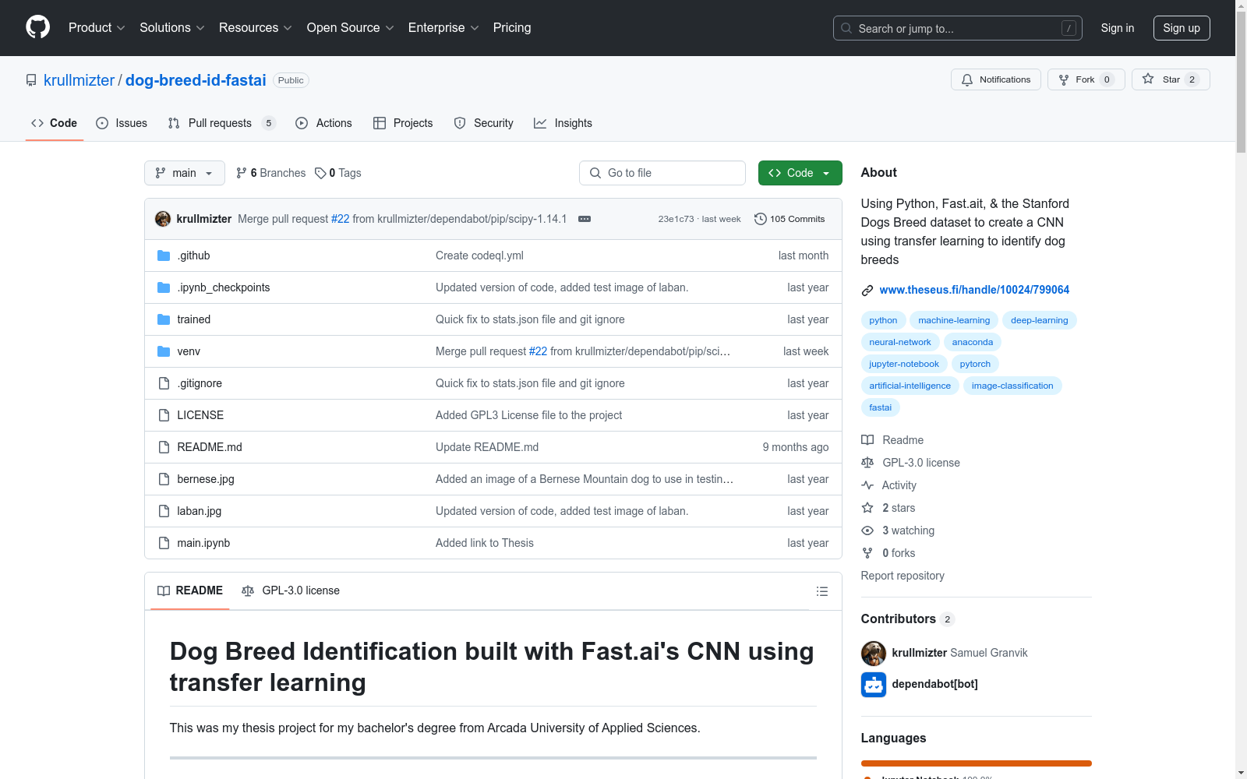Click the eye icon beside 3 watching

click(x=867, y=530)
